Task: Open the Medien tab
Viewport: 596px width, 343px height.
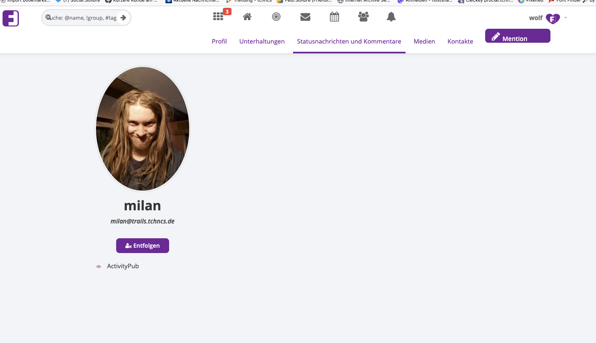Action: point(424,41)
